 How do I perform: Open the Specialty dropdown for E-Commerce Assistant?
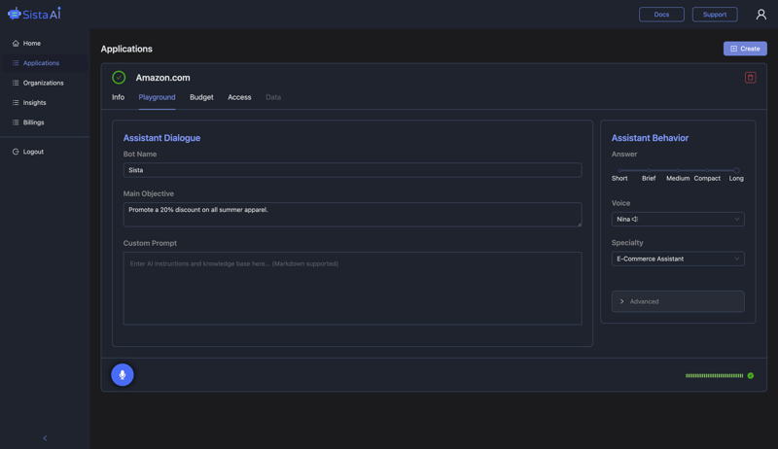(x=678, y=259)
